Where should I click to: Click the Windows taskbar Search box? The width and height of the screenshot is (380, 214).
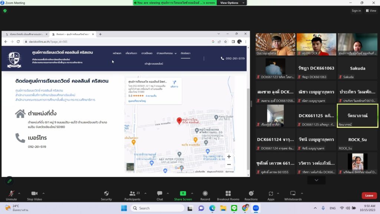(x=157, y=208)
